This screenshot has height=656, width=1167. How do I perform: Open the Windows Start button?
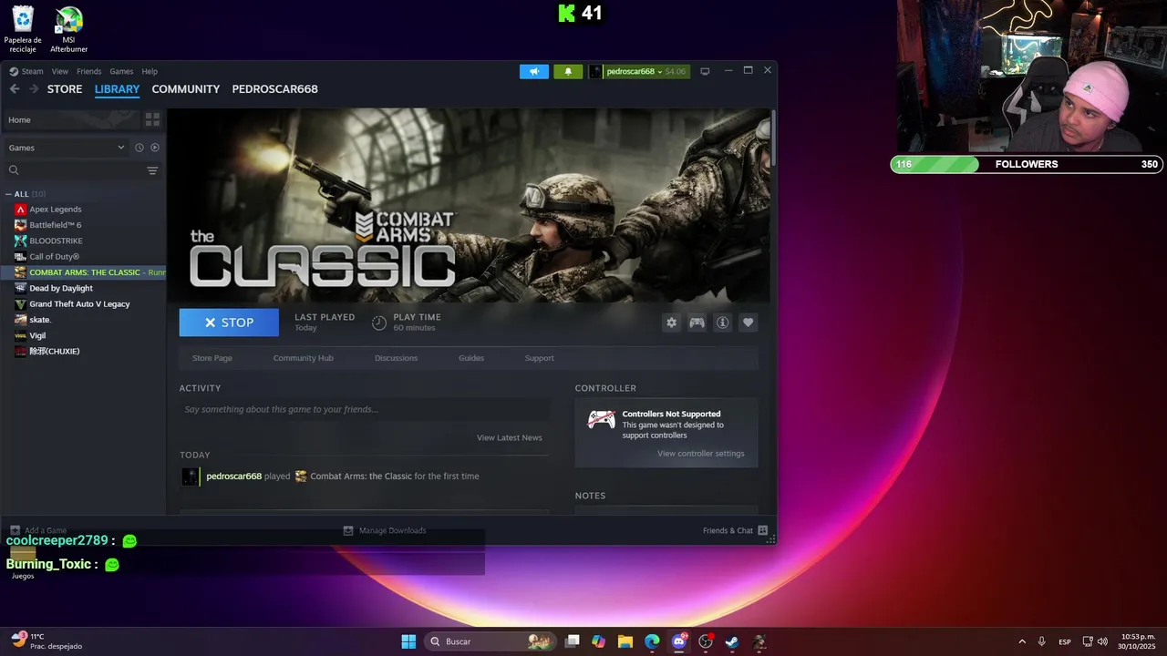(x=408, y=641)
